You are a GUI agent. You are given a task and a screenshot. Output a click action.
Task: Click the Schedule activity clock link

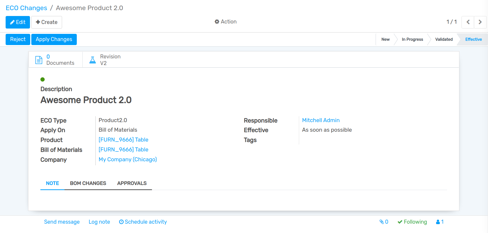point(143,222)
